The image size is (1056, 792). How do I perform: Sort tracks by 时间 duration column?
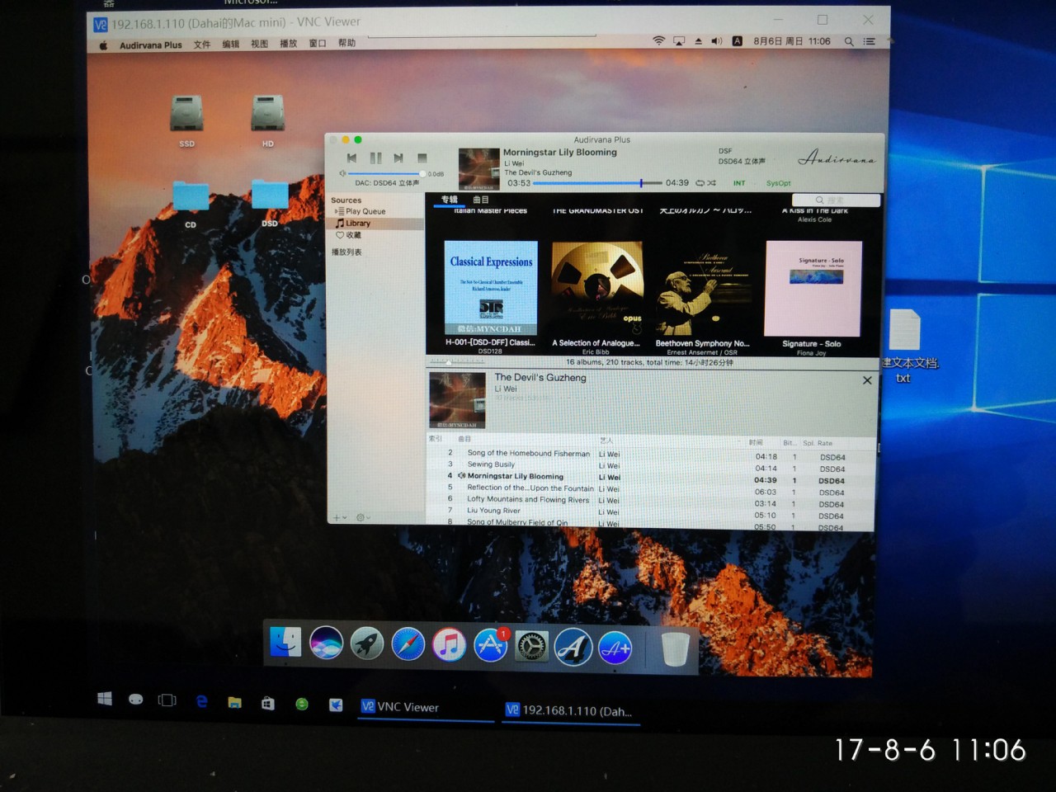click(x=756, y=442)
